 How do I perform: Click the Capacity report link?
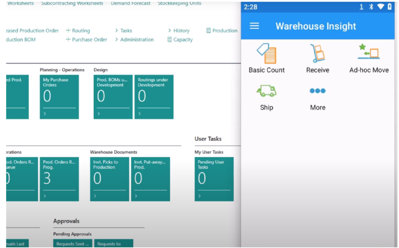pyautogui.click(x=183, y=39)
